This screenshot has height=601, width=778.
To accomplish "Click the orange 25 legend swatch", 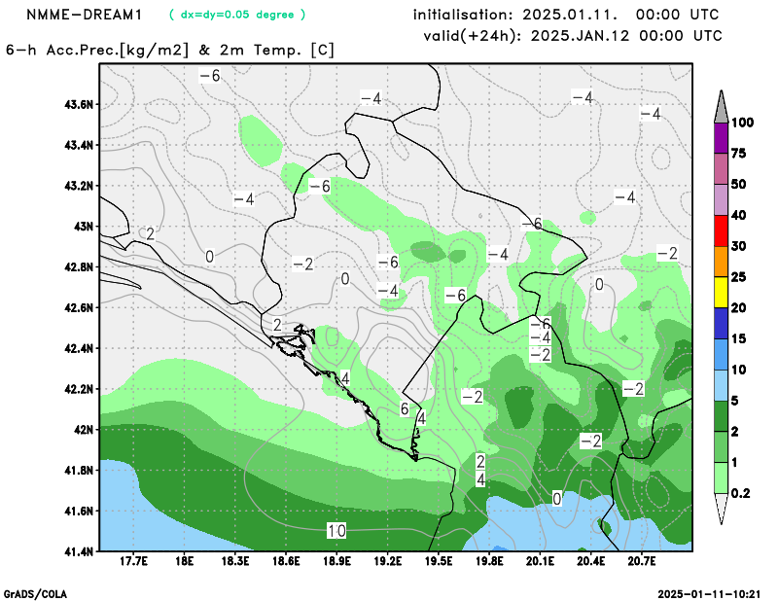I will coord(721,262).
